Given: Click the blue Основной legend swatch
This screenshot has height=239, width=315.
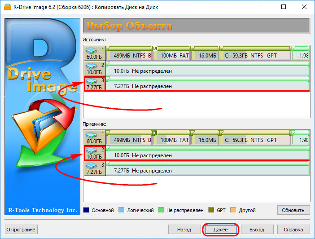Looking at the screenshot, I should coord(86,210).
